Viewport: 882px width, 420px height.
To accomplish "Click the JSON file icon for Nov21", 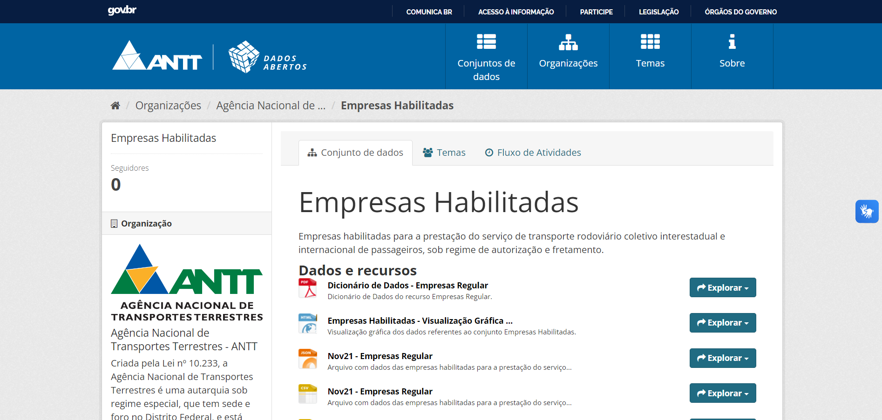I will [x=307, y=359].
